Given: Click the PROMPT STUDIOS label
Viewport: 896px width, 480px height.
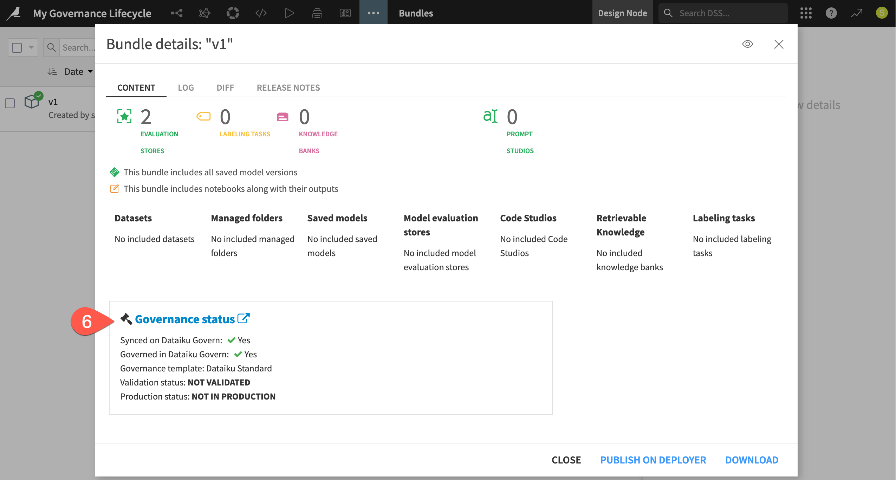Looking at the screenshot, I should point(520,142).
